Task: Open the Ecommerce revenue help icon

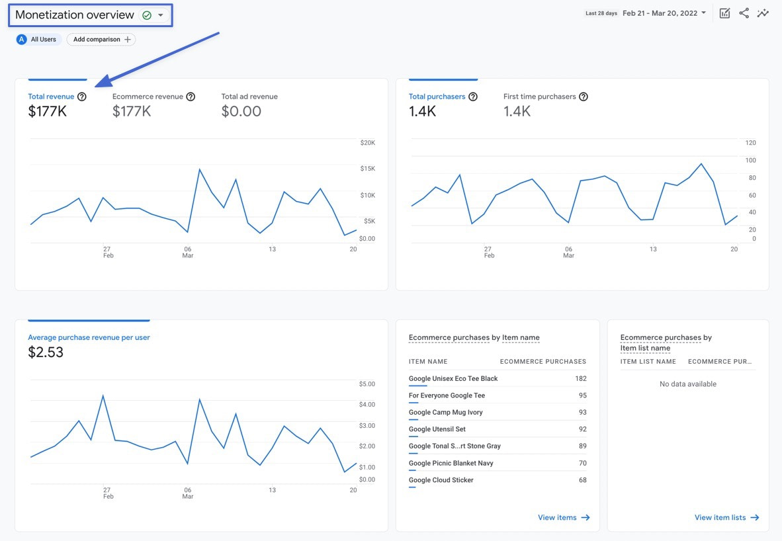Action: pyautogui.click(x=191, y=96)
